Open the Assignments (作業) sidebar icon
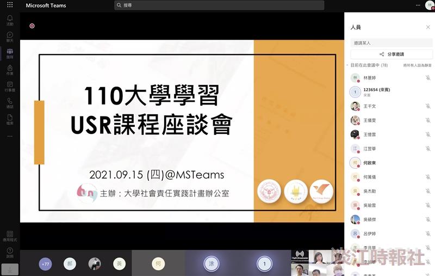The width and height of the screenshot is (435, 276). tap(10, 70)
